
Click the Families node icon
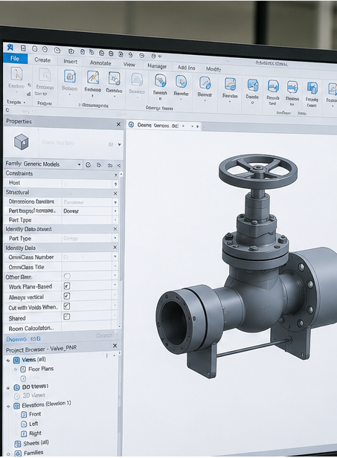click(x=18, y=454)
